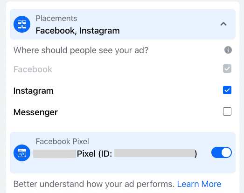Click the greyed Facebook checkbox

click(x=227, y=69)
